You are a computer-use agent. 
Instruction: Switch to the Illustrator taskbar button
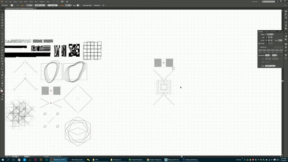[58, 160]
